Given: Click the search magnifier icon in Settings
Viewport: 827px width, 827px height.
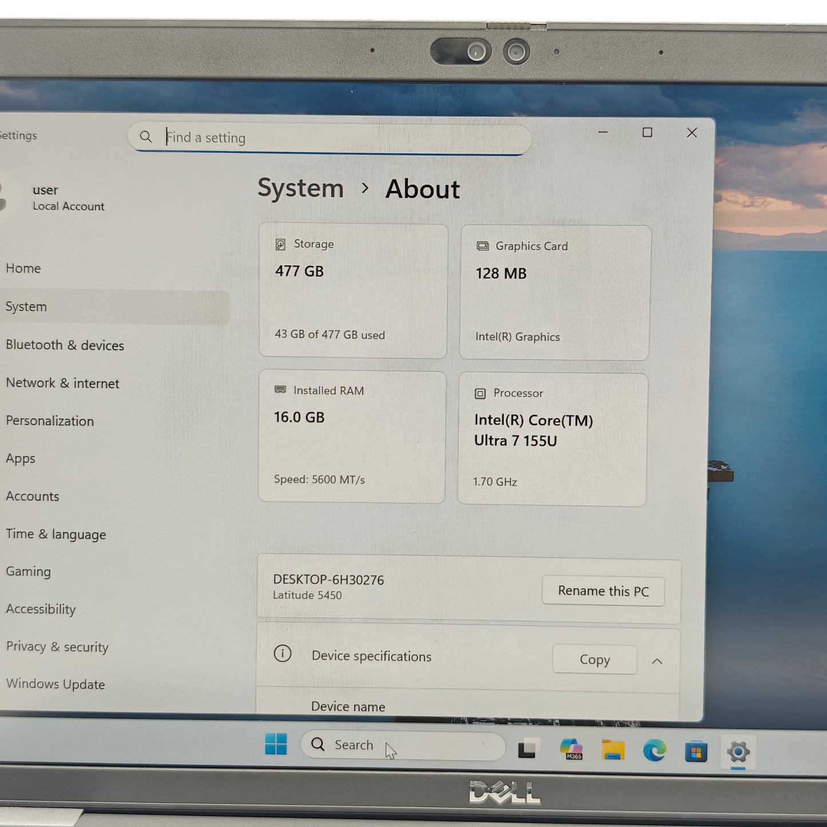Looking at the screenshot, I should coord(146,137).
